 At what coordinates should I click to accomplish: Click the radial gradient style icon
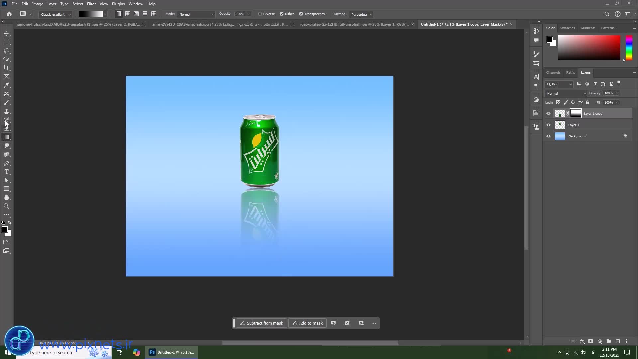coord(128,14)
